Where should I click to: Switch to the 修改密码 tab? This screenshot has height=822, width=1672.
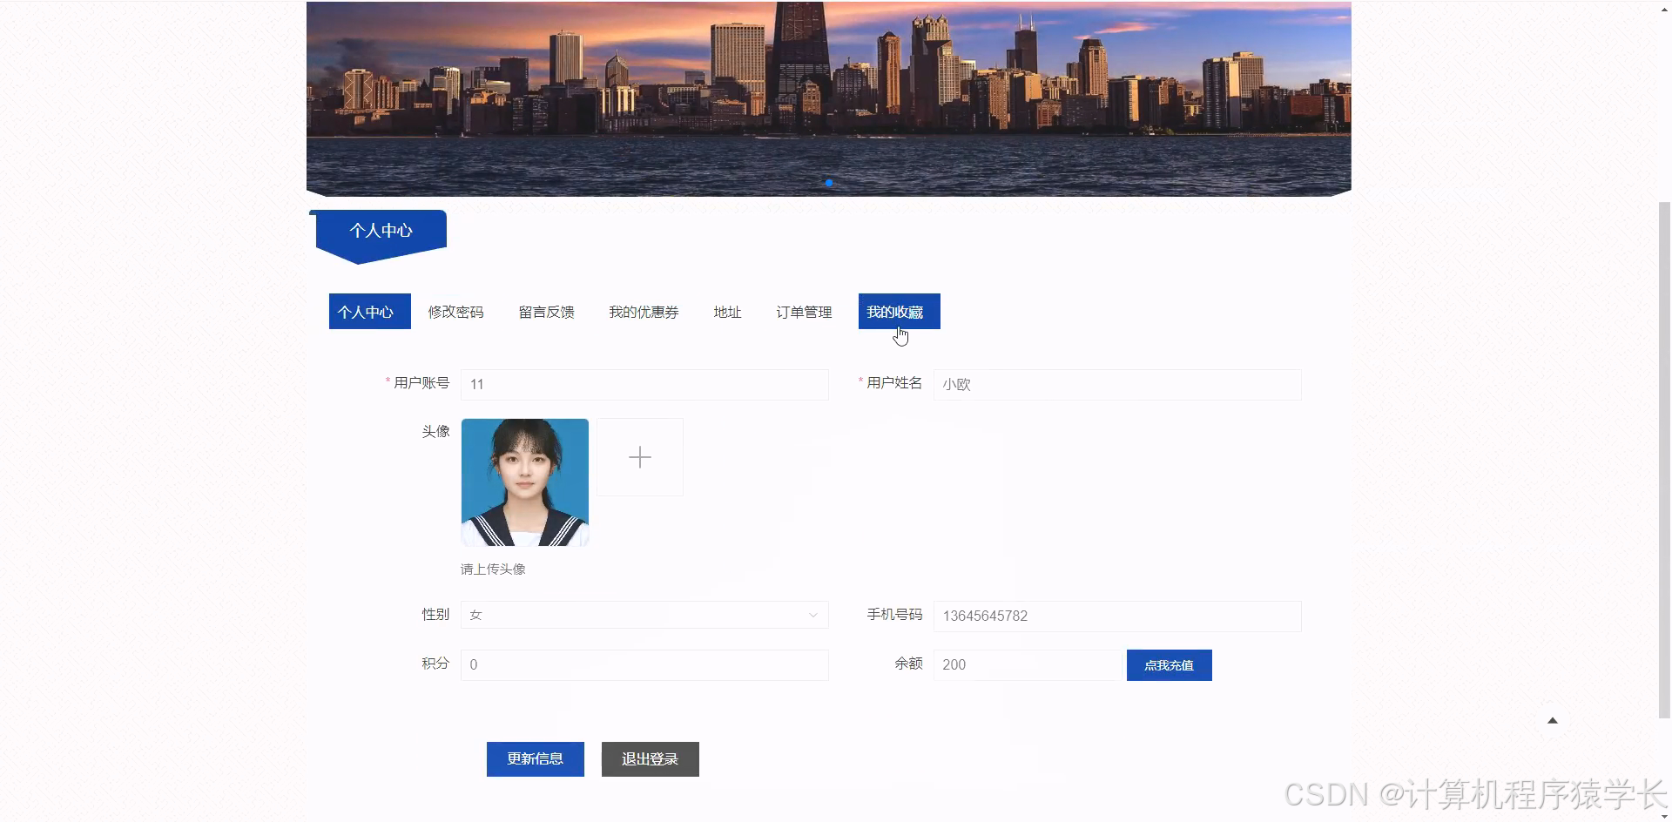click(455, 311)
